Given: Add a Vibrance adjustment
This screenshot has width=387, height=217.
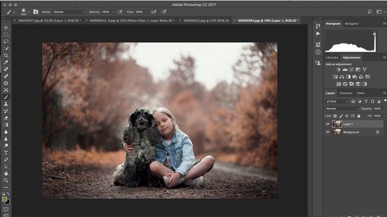Looking at the screenshot, I should (x=365, y=70).
